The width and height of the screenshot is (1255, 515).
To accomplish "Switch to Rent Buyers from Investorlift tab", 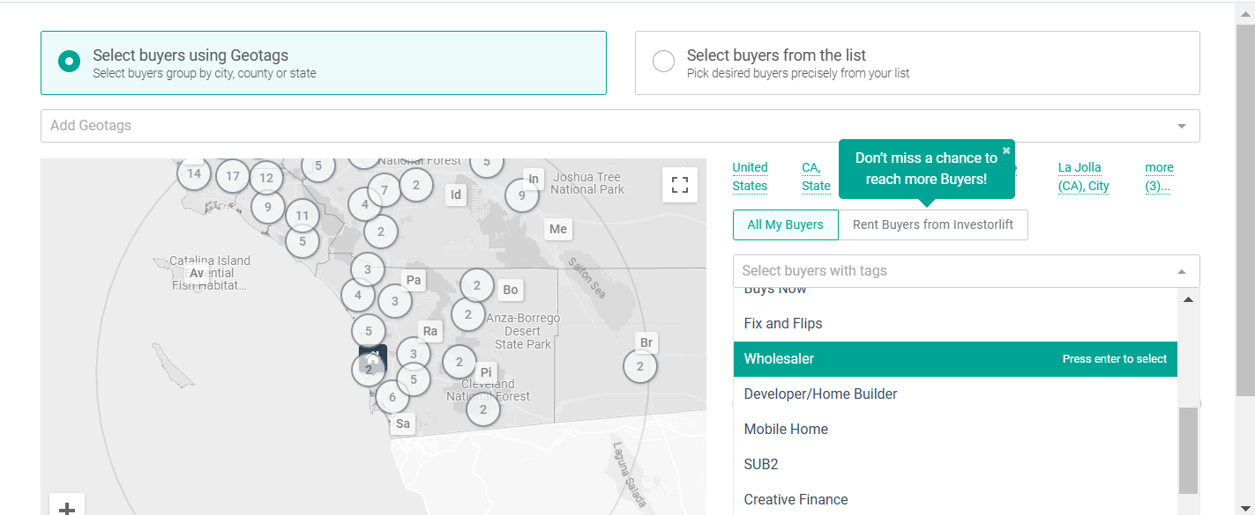I will click(933, 224).
